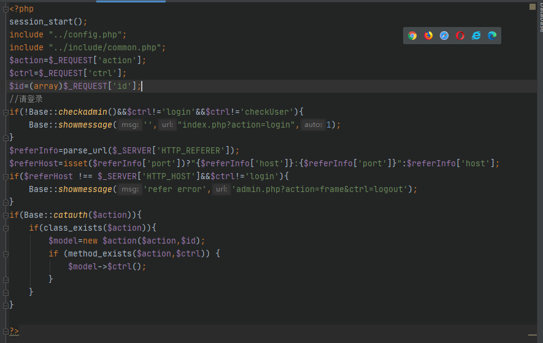543x343 pixels.
Task: Collapse the <?php block fold marker
Action: click(6, 9)
